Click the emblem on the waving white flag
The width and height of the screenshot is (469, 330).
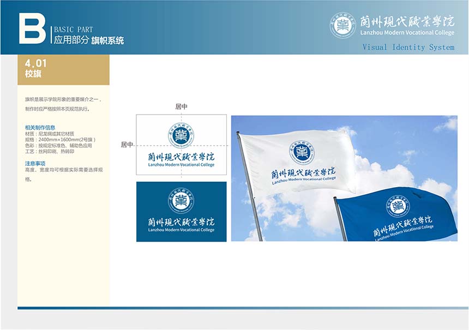click(x=302, y=152)
